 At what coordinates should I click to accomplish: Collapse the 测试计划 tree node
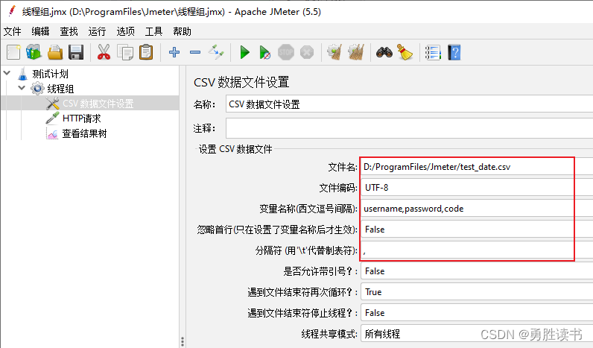7,72
